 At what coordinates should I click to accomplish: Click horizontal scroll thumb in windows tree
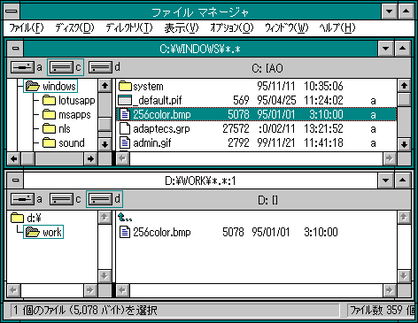[x=28, y=158]
